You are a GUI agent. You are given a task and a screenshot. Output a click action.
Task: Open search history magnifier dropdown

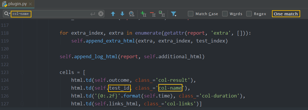[x=8, y=14]
